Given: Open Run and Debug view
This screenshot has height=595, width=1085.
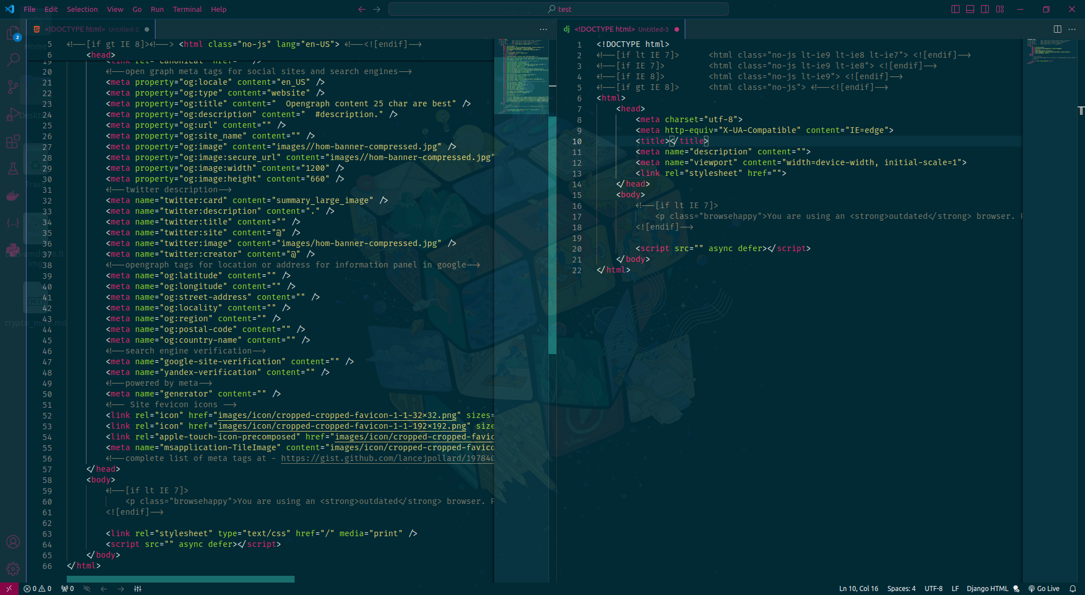Looking at the screenshot, I should click(13, 114).
